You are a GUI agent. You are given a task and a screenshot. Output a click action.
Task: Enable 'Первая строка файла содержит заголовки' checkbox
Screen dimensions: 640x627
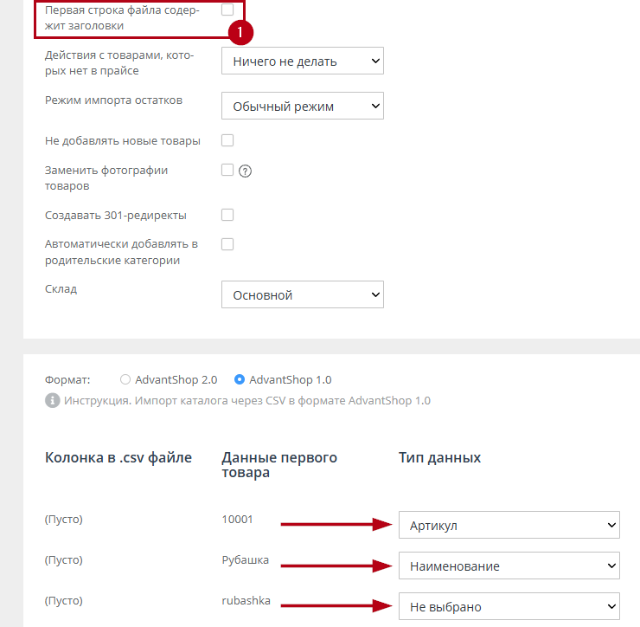227,10
